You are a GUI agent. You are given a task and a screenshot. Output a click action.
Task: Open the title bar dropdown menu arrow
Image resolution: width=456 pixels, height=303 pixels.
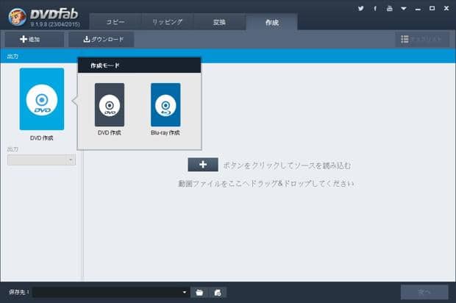[403, 8]
